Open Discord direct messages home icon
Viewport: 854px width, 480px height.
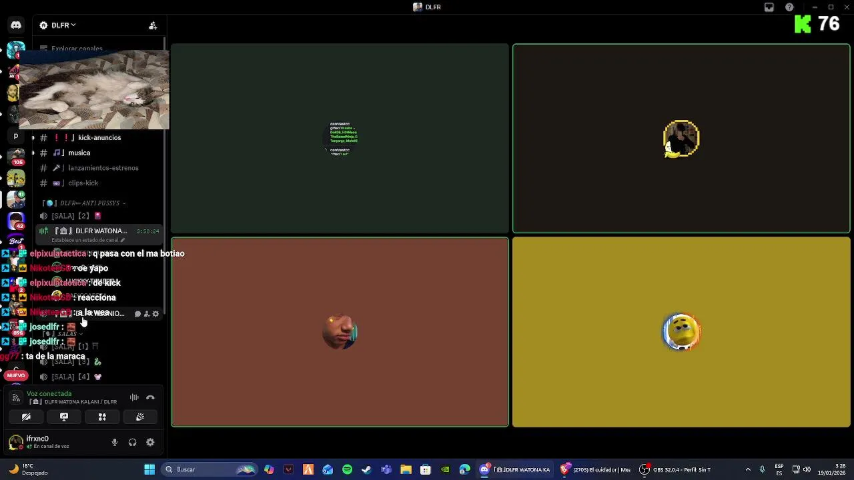[16, 25]
